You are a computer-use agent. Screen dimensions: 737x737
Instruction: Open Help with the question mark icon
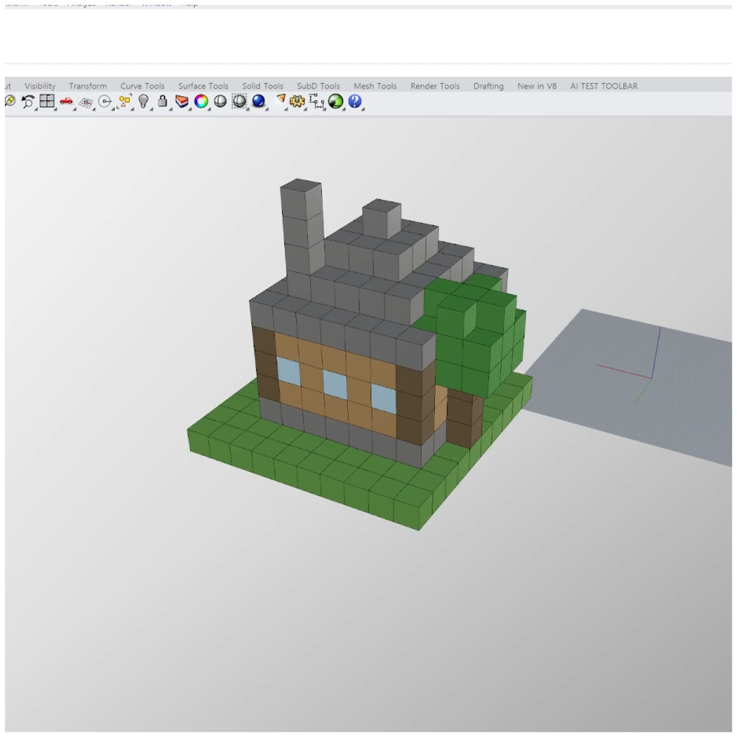pyautogui.click(x=355, y=101)
